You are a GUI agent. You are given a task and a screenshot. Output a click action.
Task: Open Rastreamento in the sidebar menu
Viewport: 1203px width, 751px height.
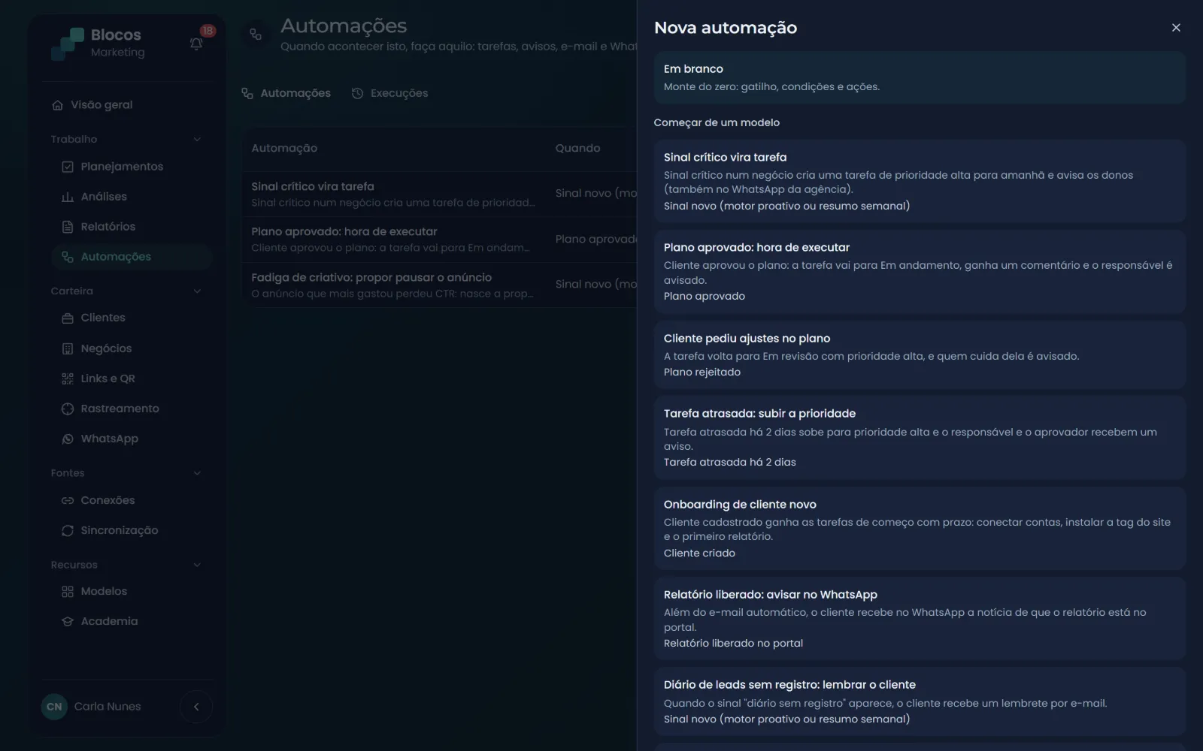(132, 409)
